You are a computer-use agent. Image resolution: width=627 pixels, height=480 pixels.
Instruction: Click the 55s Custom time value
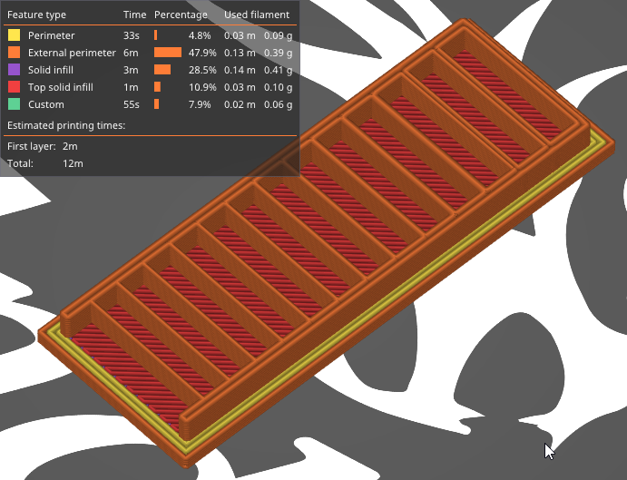(x=132, y=104)
